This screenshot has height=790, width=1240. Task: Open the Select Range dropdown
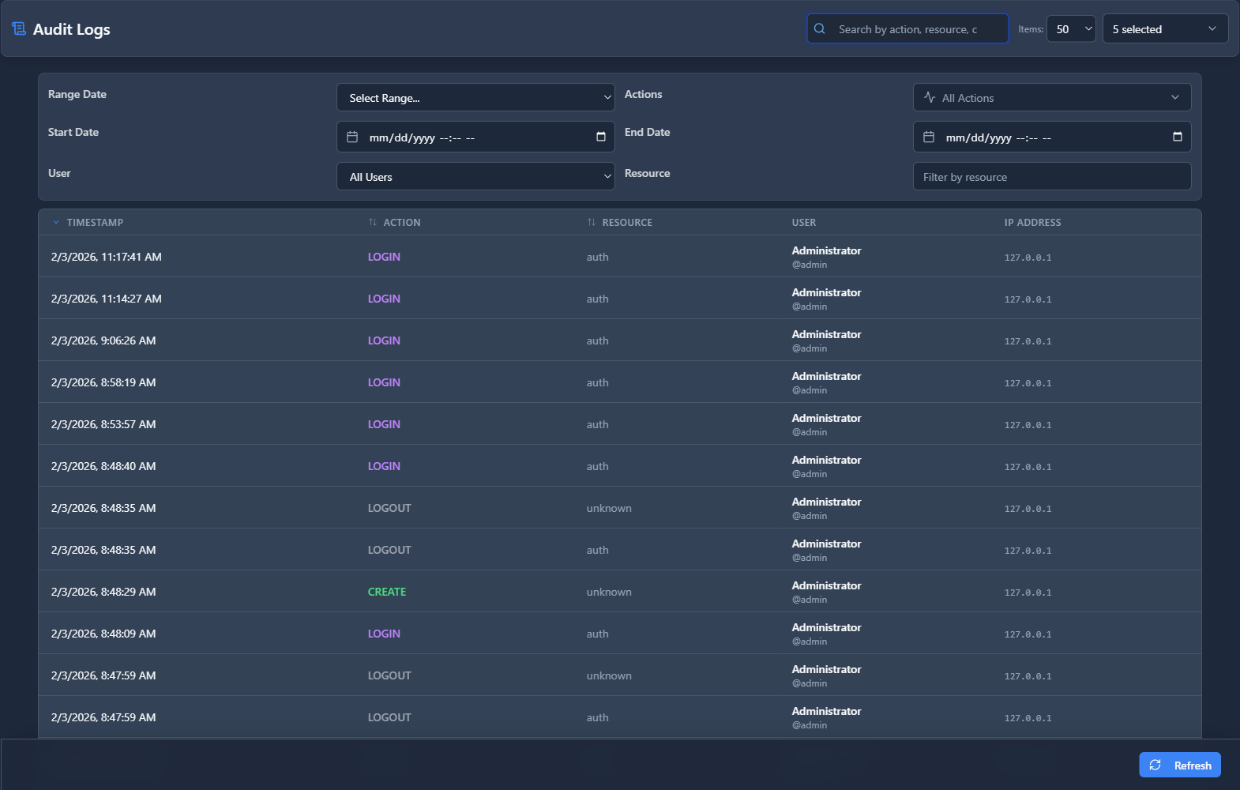point(475,97)
